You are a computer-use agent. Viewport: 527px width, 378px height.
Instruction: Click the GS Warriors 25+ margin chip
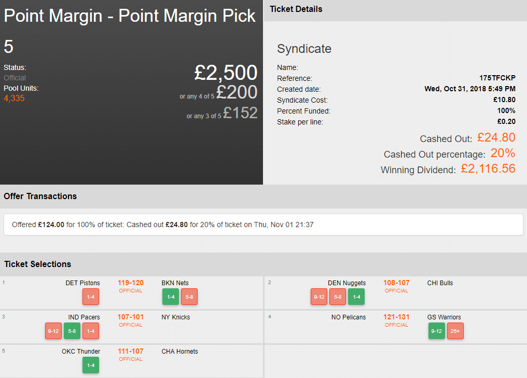[455, 331]
